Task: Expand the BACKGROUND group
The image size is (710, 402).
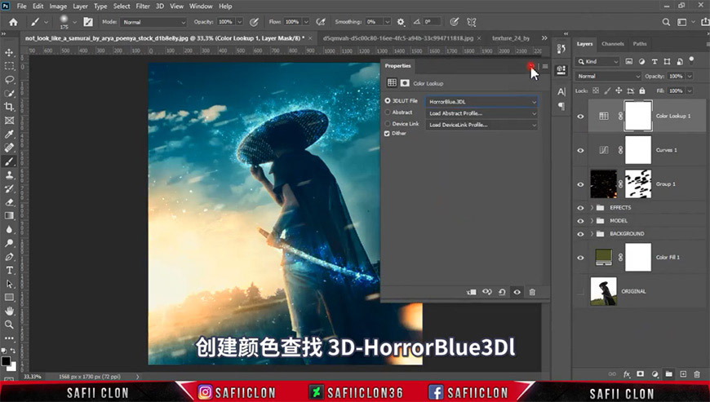Action: tap(592, 234)
